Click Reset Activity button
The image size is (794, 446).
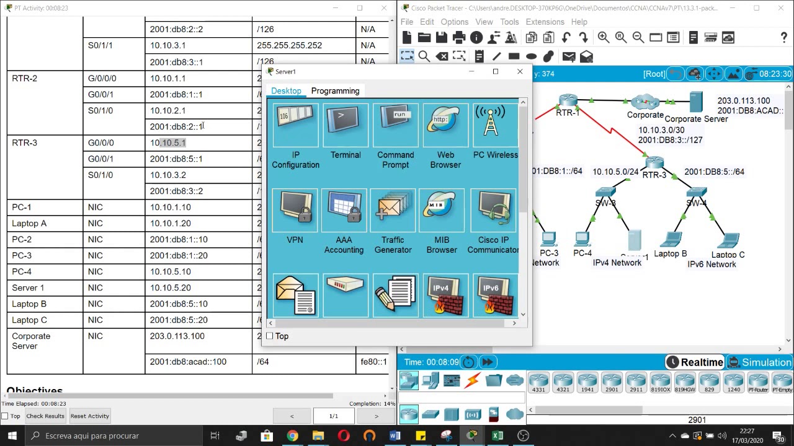(x=89, y=416)
